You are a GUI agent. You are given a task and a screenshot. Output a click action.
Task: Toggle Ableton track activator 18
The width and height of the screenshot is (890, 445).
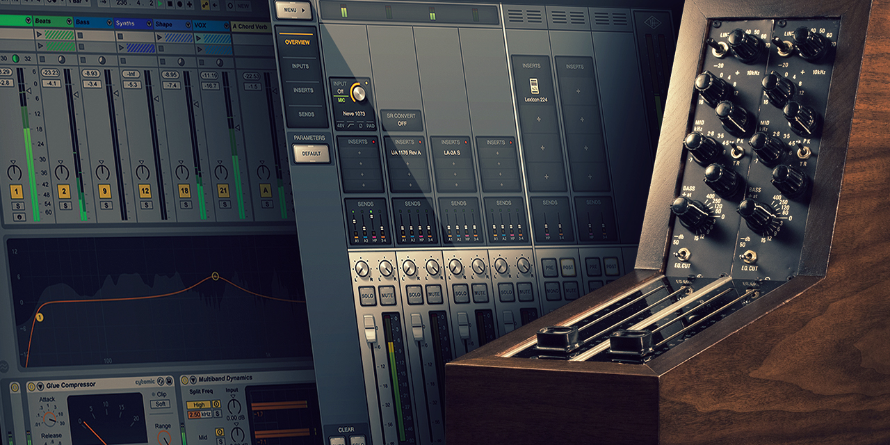[184, 191]
